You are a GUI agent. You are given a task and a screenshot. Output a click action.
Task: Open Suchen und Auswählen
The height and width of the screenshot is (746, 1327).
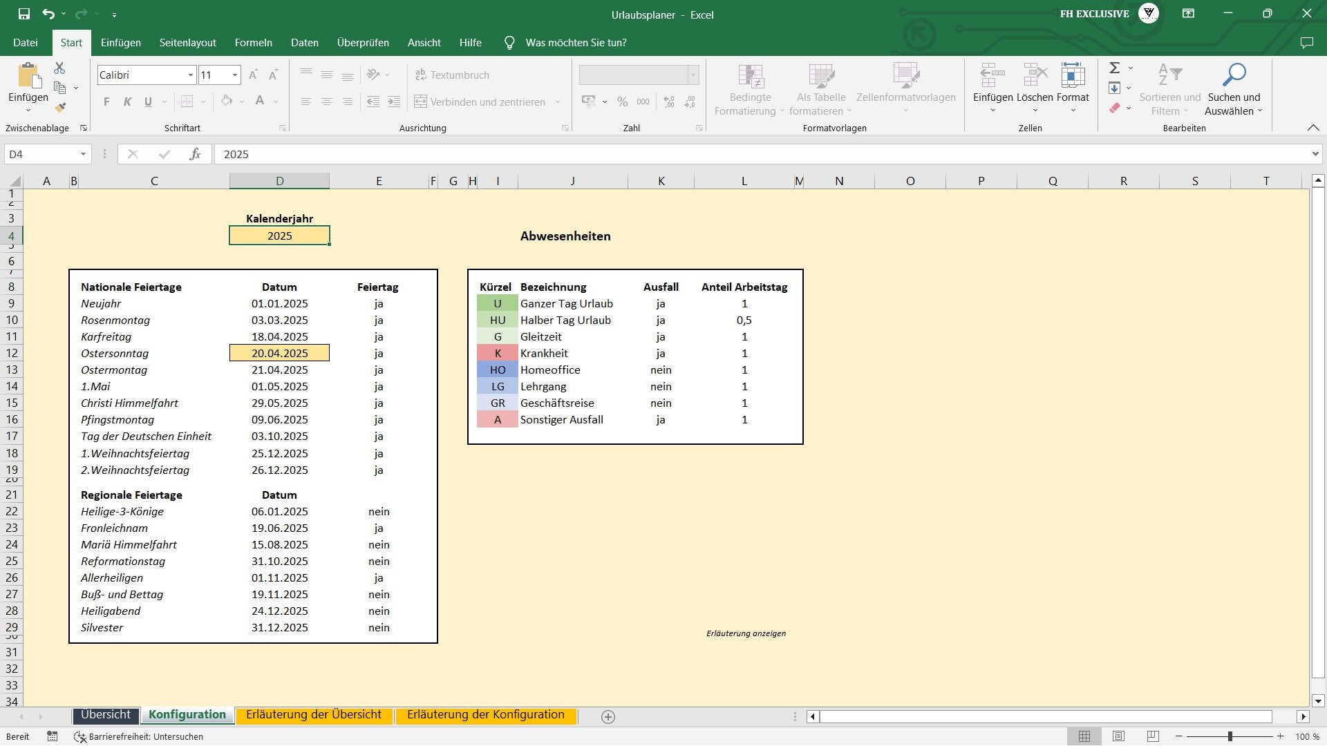pyautogui.click(x=1234, y=88)
